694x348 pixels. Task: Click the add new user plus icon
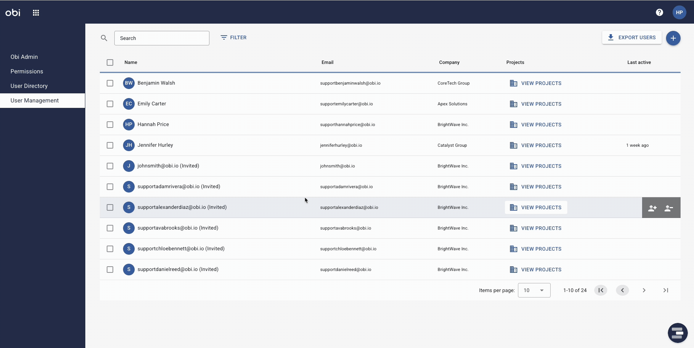click(x=674, y=38)
